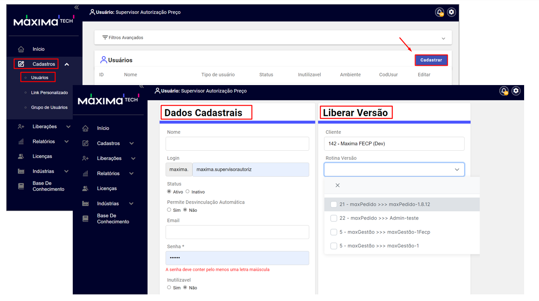Open Grupo de Usuários submenu item

[49, 107]
